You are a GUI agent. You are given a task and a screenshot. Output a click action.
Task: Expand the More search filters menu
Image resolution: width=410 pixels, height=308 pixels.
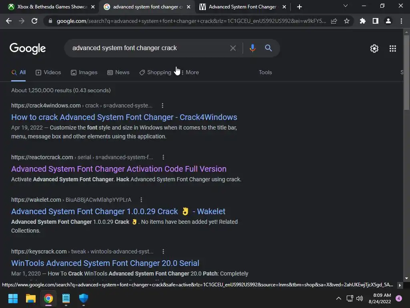click(x=190, y=72)
